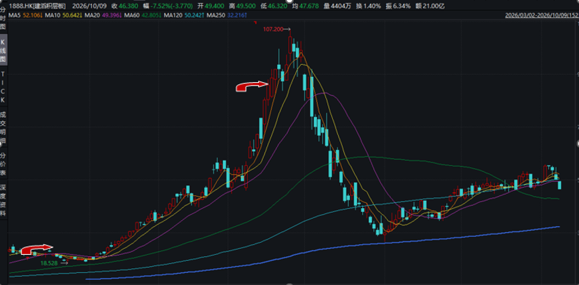Switch to the 分价表 sidebar tab
Image resolution: width=579 pixels, height=285 pixels.
[3, 164]
